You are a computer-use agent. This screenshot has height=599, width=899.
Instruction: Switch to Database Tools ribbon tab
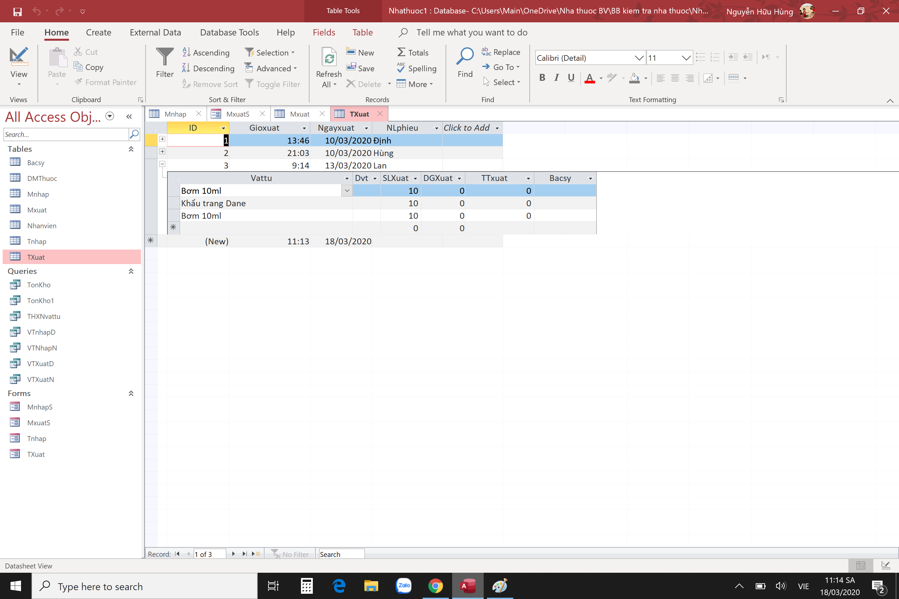click(229, 33)
